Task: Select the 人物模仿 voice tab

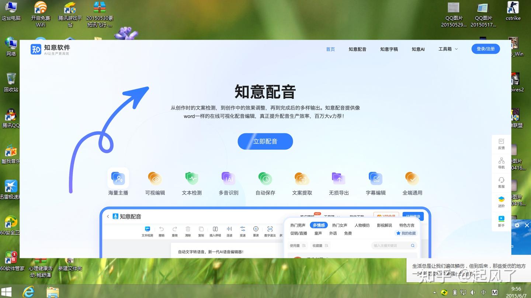Action: [362, 225]
